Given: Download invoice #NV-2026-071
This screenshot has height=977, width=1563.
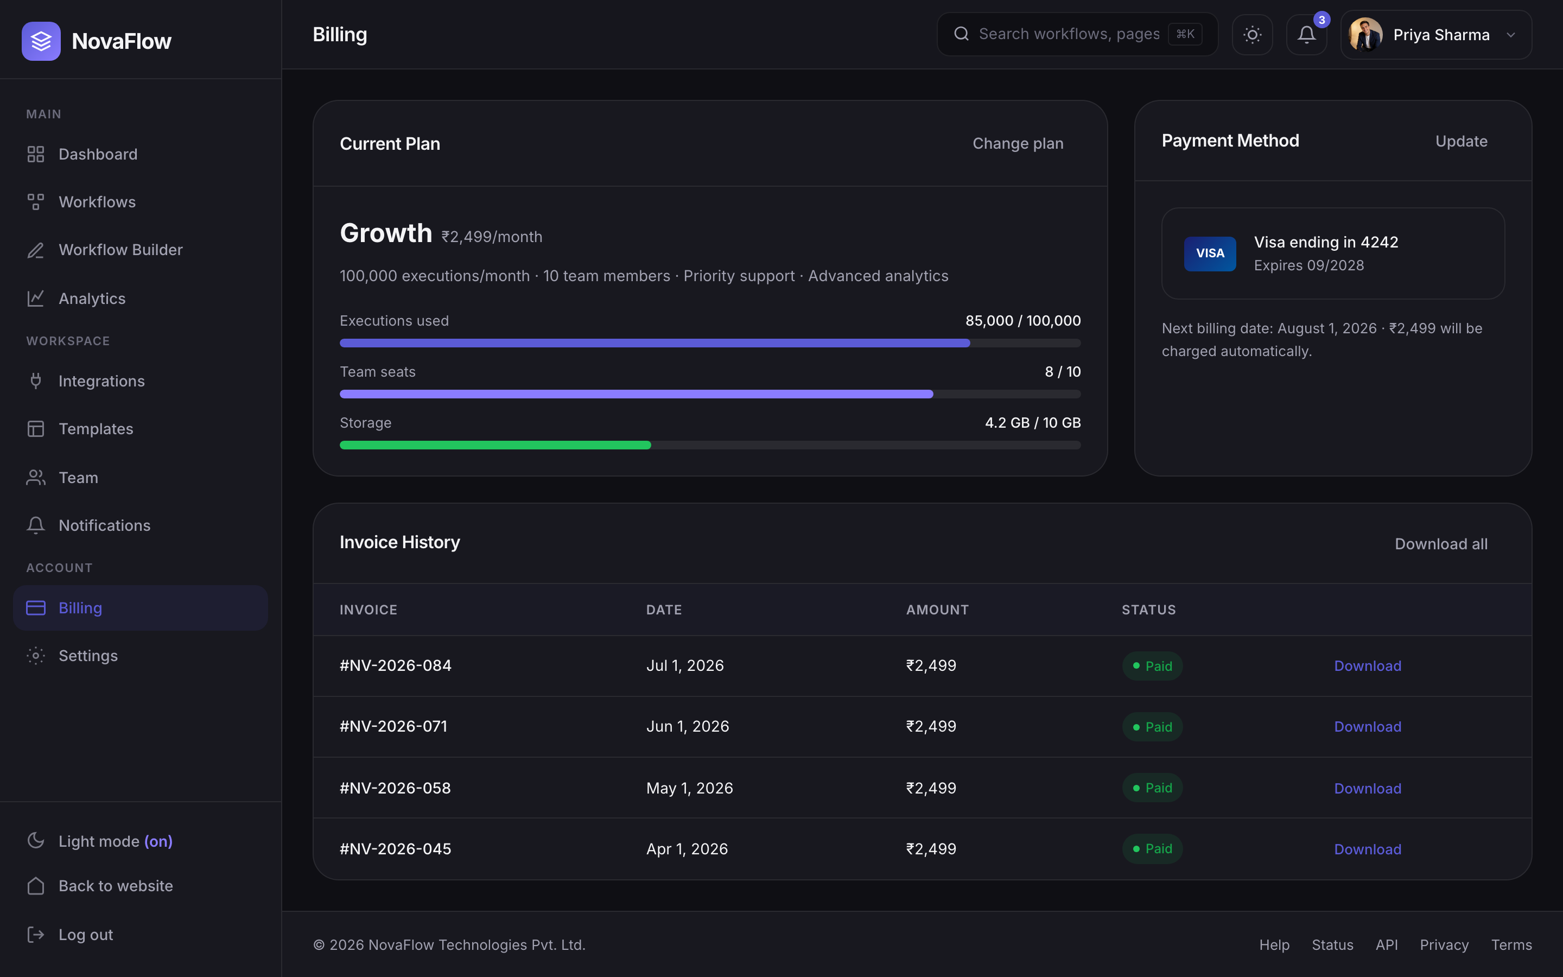Looking at the screenshot, I should point(1367,727).
